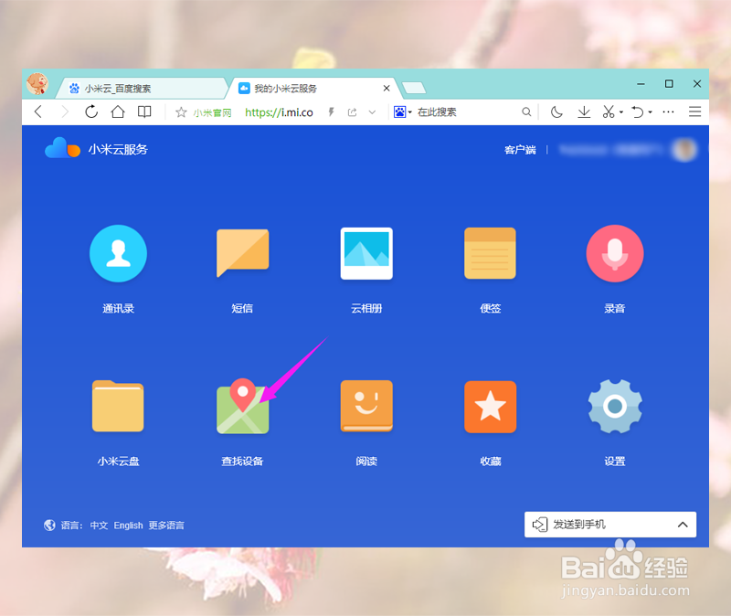Click the 查找设备 label text
This screenshot has width=731, height=616.
[x=242, y=462]
